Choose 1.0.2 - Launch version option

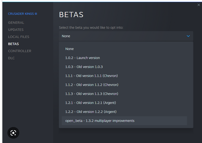82,58
